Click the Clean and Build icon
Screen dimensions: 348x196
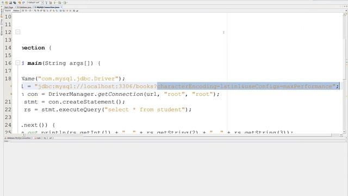click(x=51, y=3)
